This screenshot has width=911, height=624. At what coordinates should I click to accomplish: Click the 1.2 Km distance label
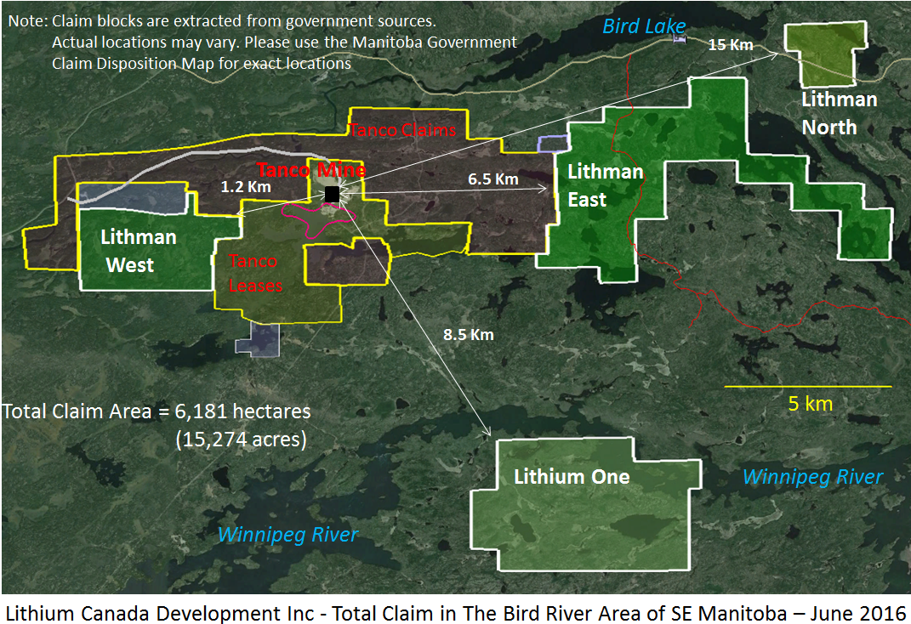tap(246, 186)
